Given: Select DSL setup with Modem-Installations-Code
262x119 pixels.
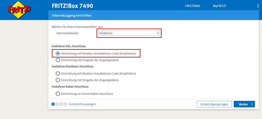Looking at the screenshot, I should click(58, 54).
